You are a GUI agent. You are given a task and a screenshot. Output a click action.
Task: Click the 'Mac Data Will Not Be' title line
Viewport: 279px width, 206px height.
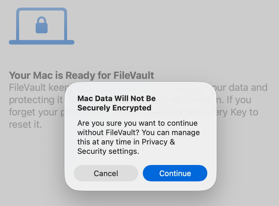116,98
